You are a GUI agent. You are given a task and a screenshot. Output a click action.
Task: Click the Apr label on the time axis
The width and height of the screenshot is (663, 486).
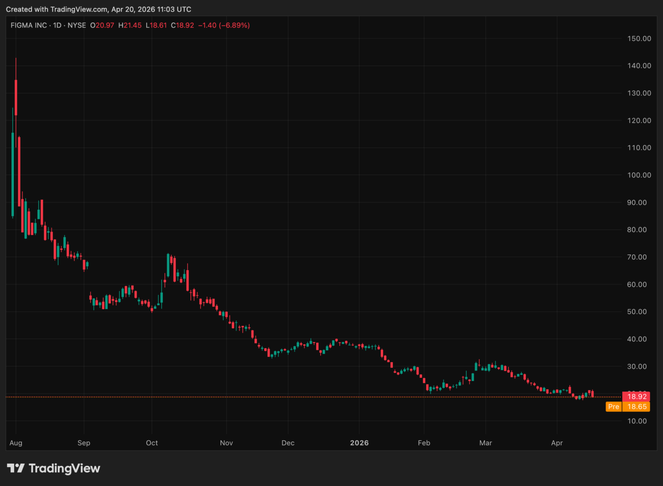557,443
